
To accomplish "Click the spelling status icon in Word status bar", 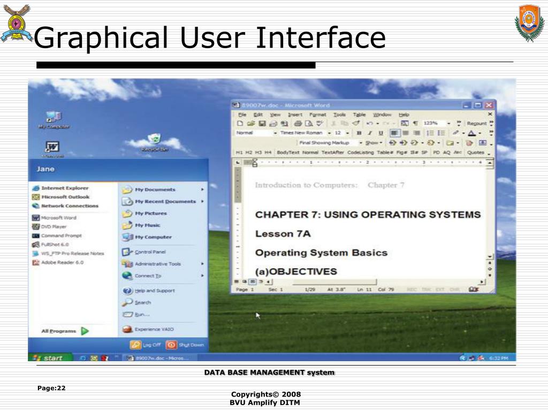I will click(474, 290).
